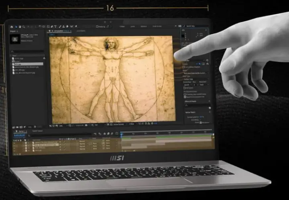Switch to the Learn workspace
The image size is (289, 200).
click(133, 26)
